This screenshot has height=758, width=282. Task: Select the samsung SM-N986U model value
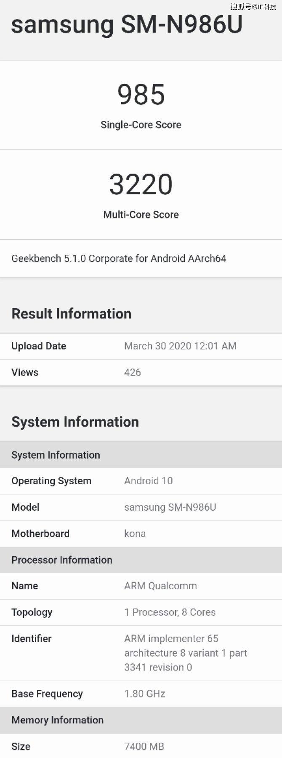click(170, 507)
